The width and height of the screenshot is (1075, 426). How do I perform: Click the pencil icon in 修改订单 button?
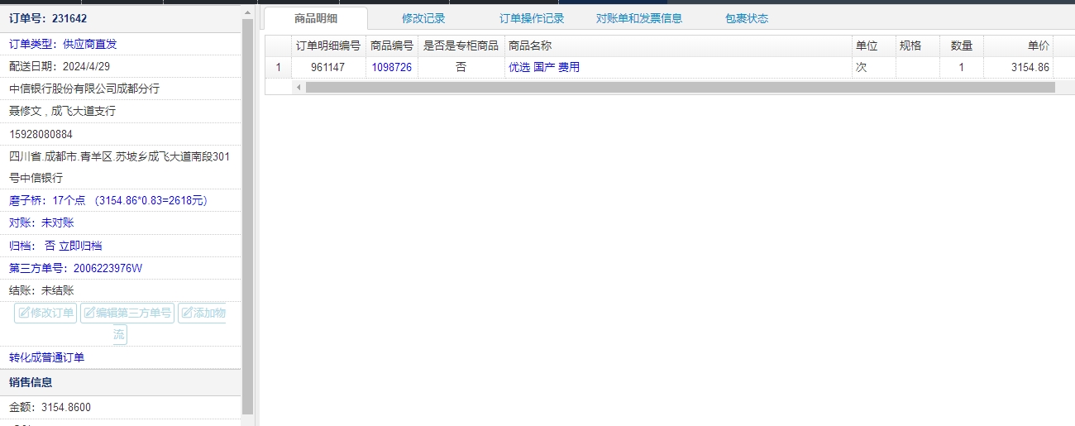pos(24,313)
